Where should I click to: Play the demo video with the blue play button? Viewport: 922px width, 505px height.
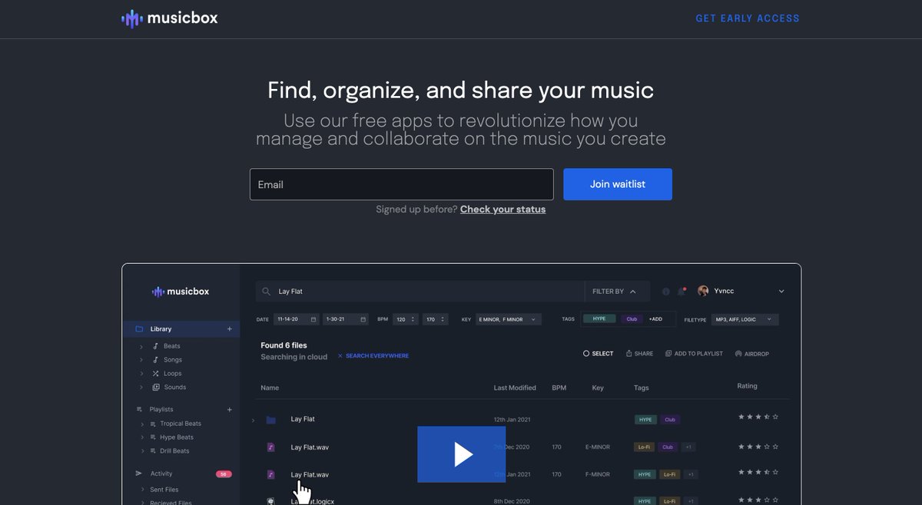(x=461, y=454)
